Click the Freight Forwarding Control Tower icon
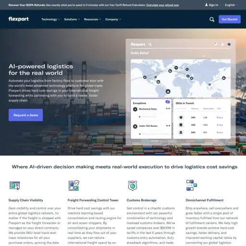The image size is (246, 246). pos(74,185)
